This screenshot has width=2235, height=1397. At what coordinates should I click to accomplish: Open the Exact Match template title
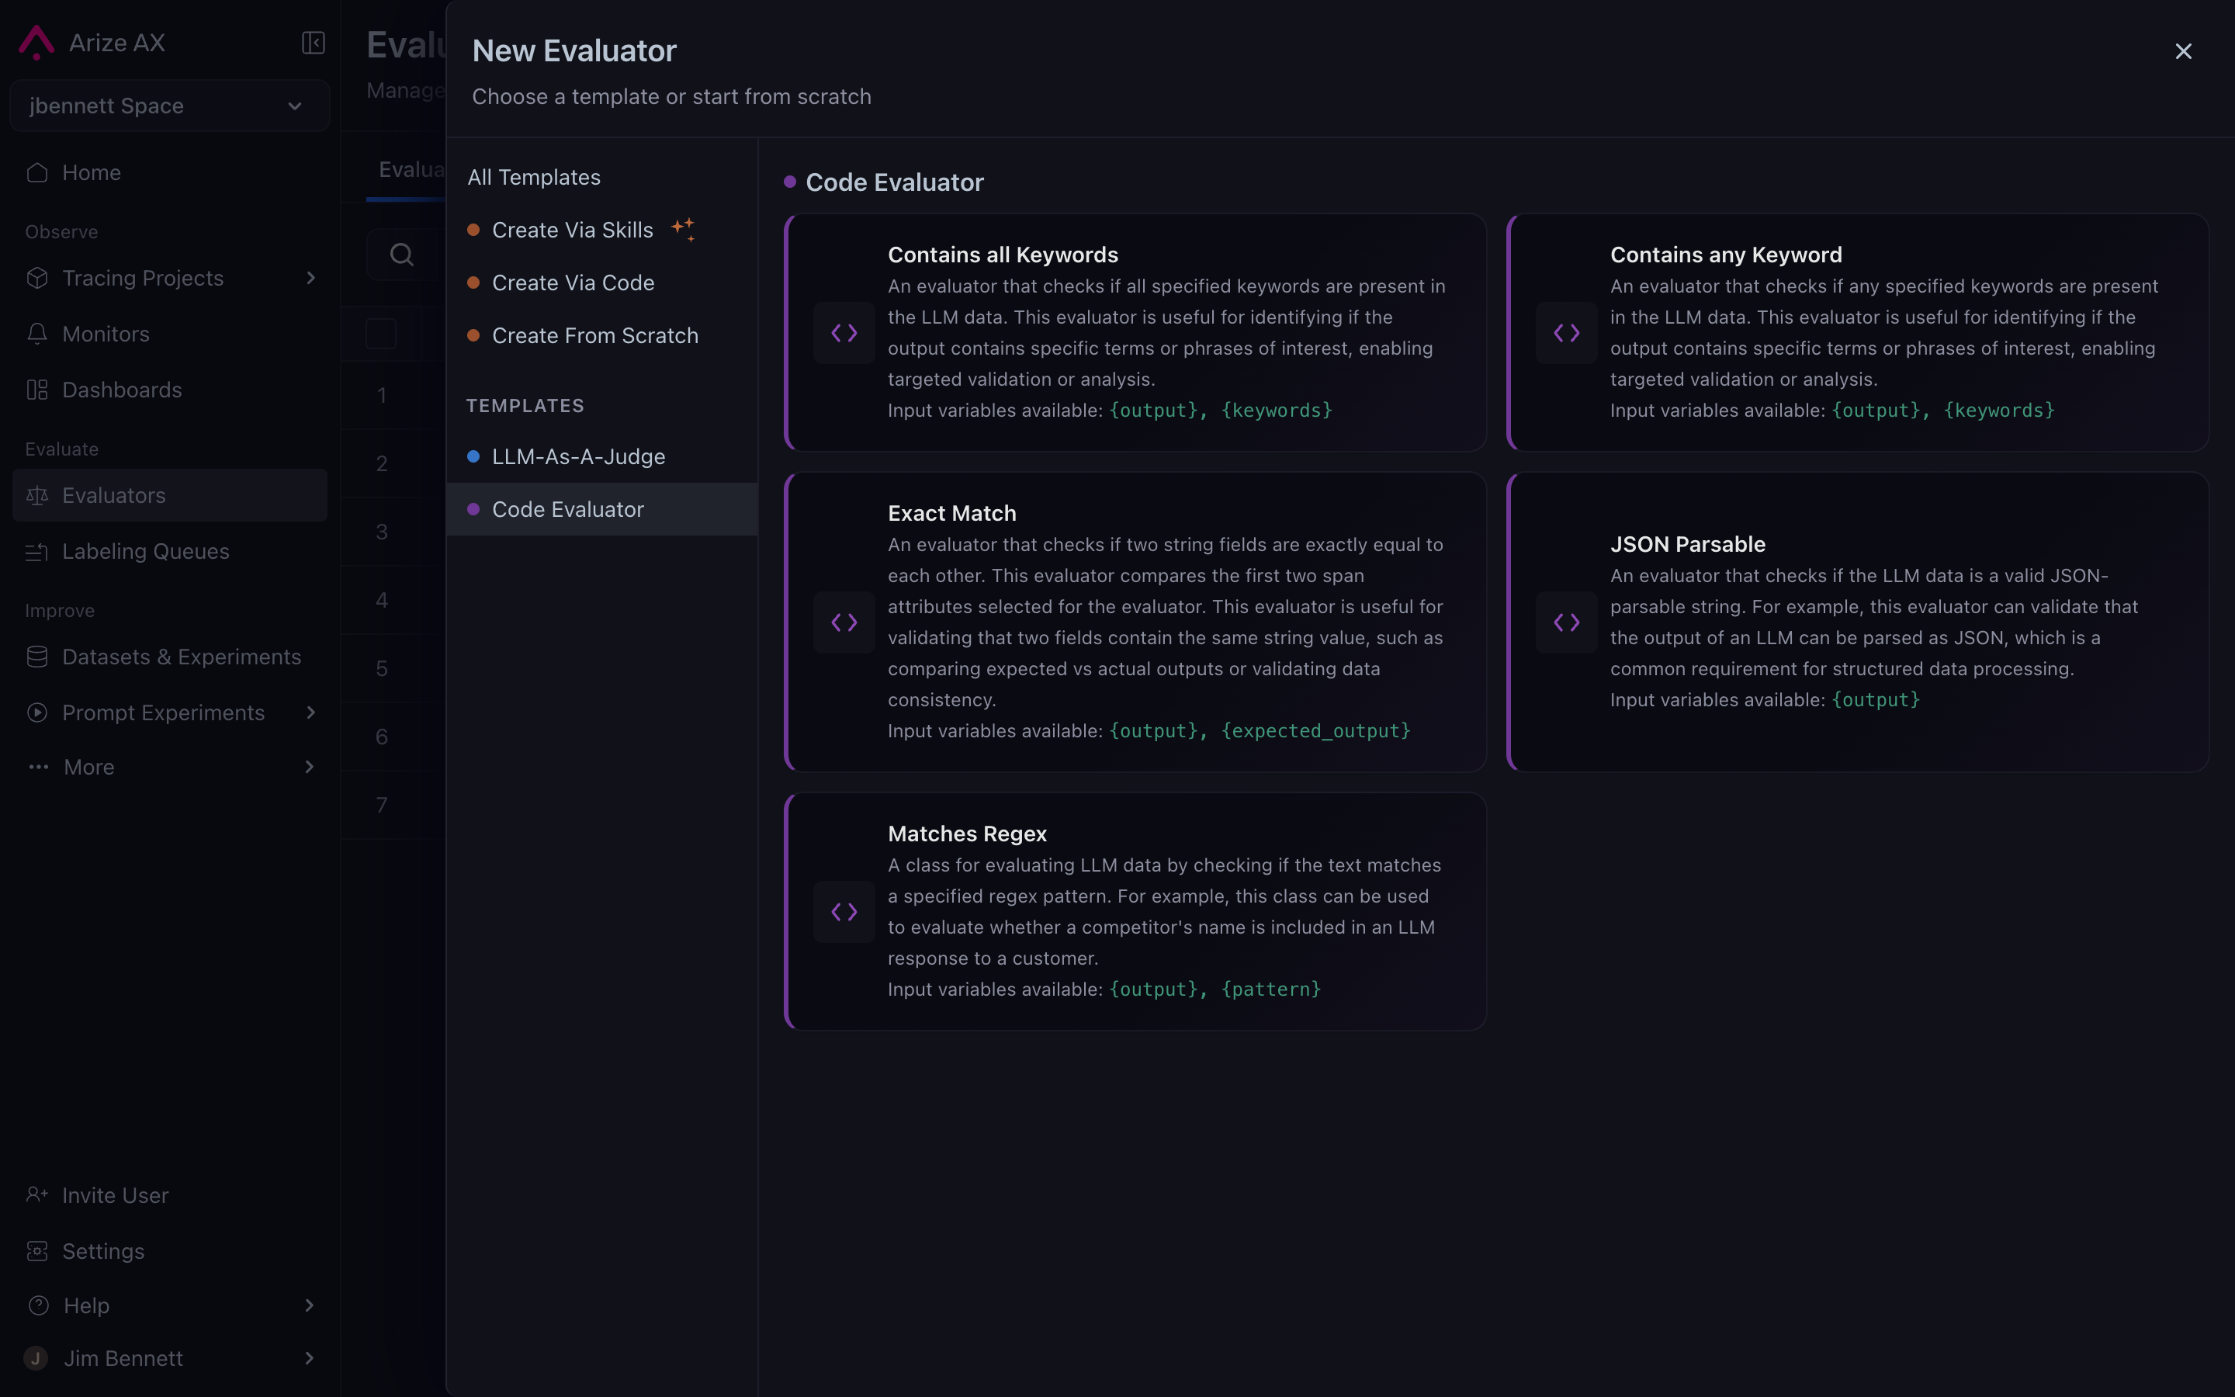point(952,514)
